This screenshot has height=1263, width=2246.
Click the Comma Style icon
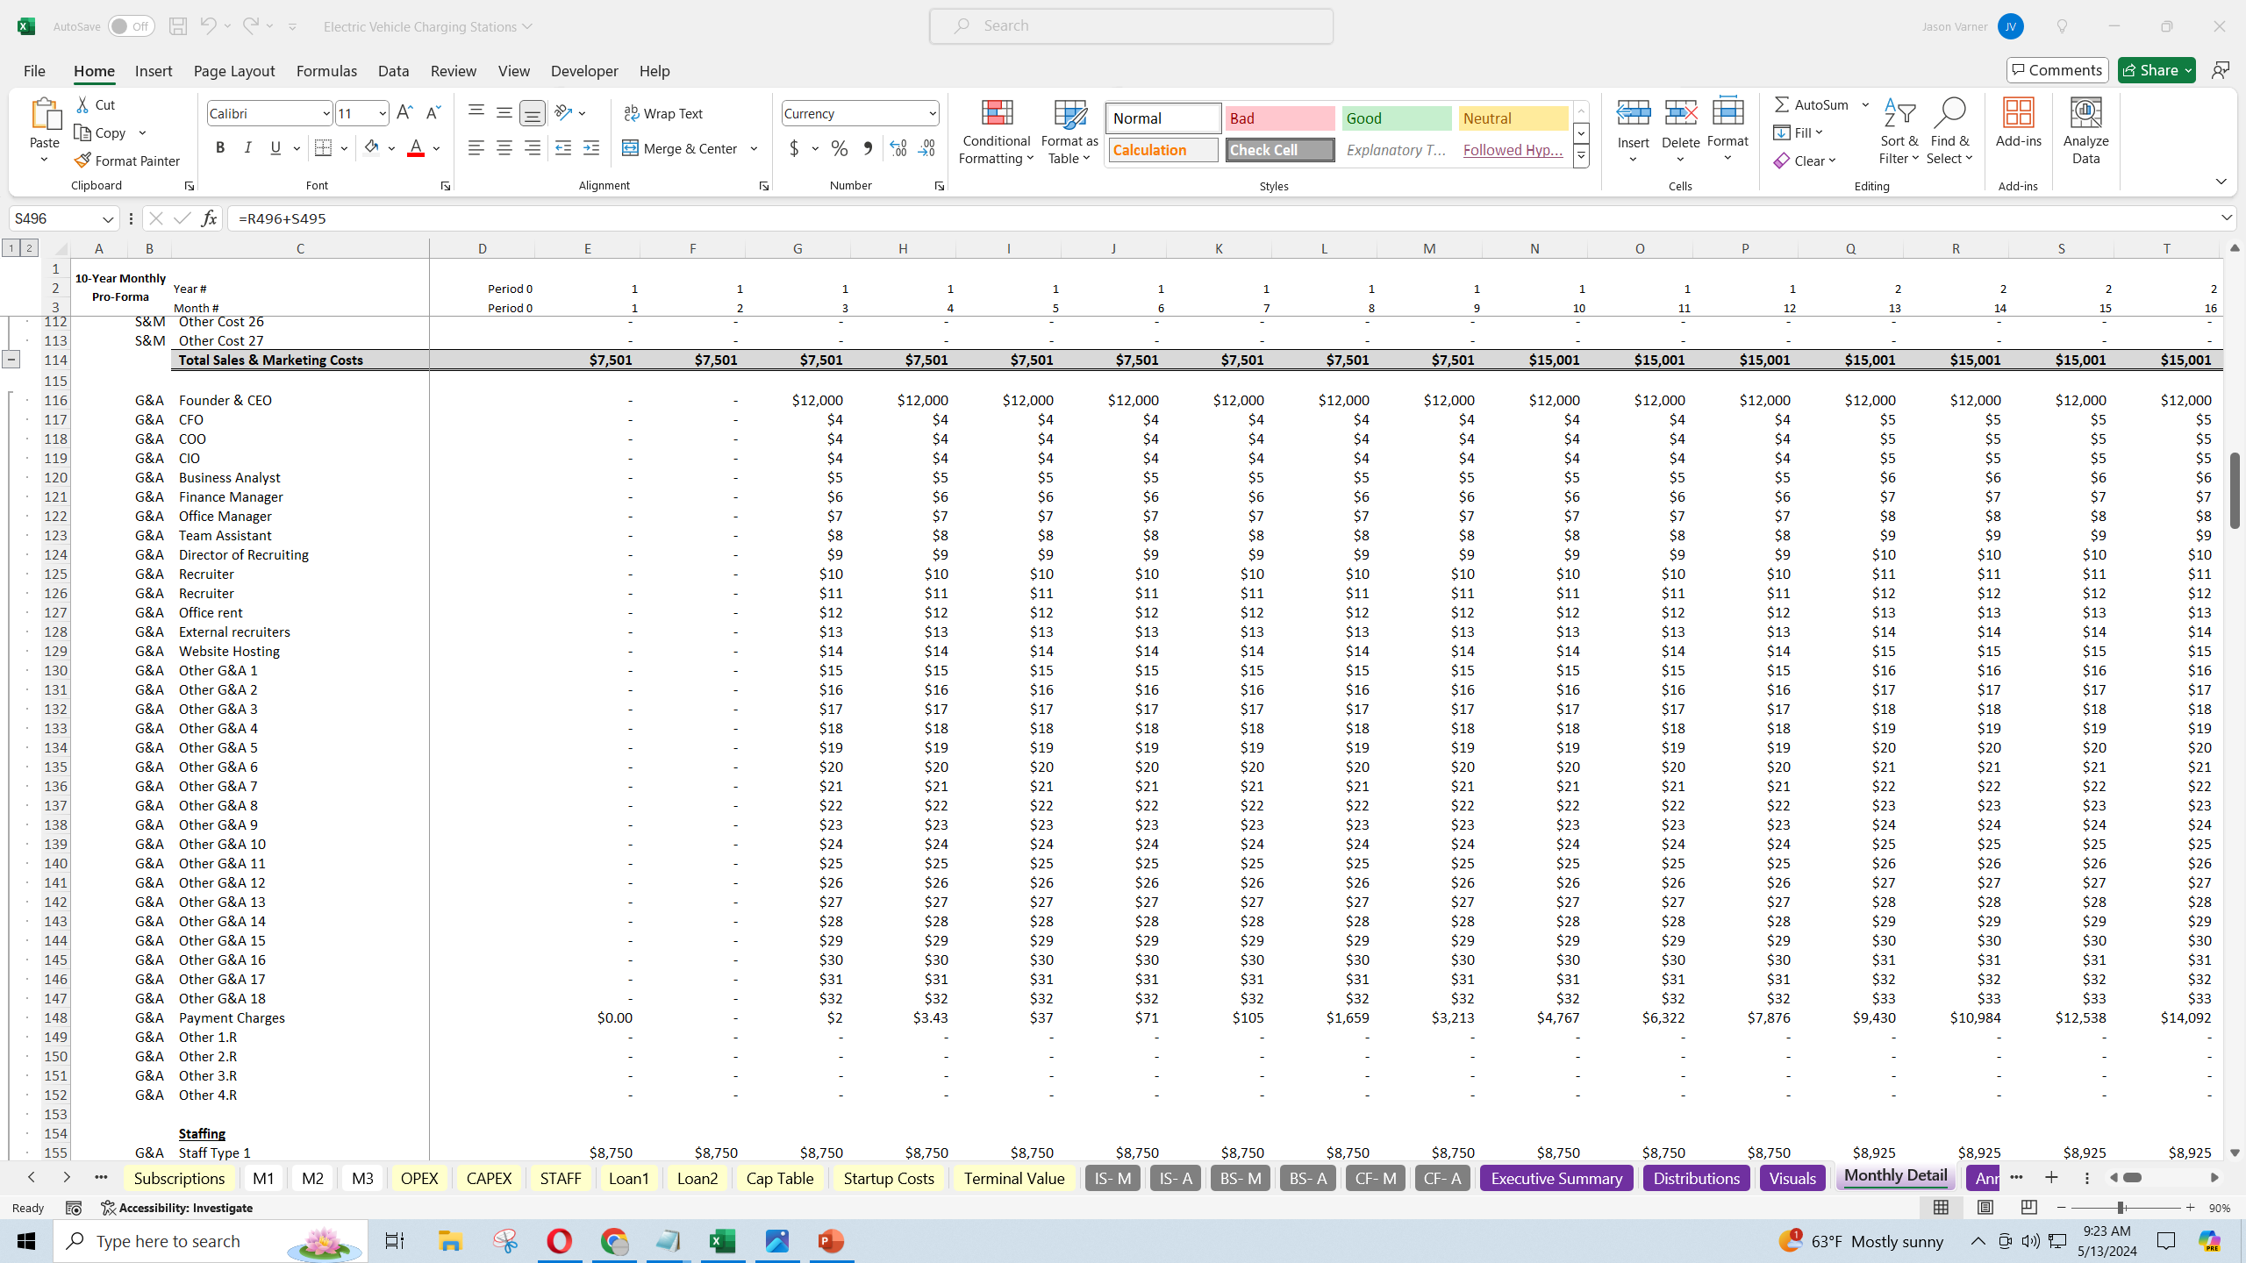(x=868, y=148)
